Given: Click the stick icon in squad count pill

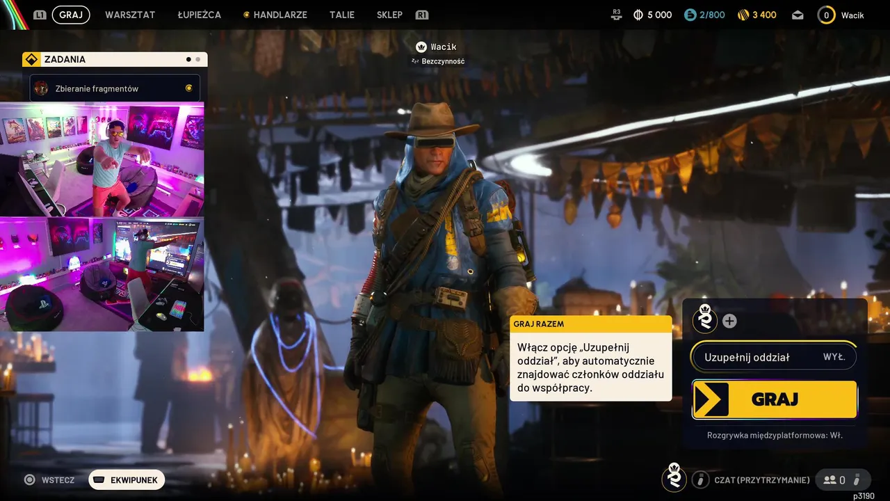Looking at the screenshot, I should click(857, 479).
